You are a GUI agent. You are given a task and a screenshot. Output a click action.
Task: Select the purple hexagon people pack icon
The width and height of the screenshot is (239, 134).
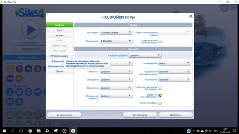pos(10,79)
